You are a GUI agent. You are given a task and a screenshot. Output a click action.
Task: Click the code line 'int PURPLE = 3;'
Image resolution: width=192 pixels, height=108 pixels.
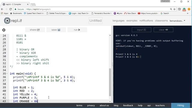point(25,98)
